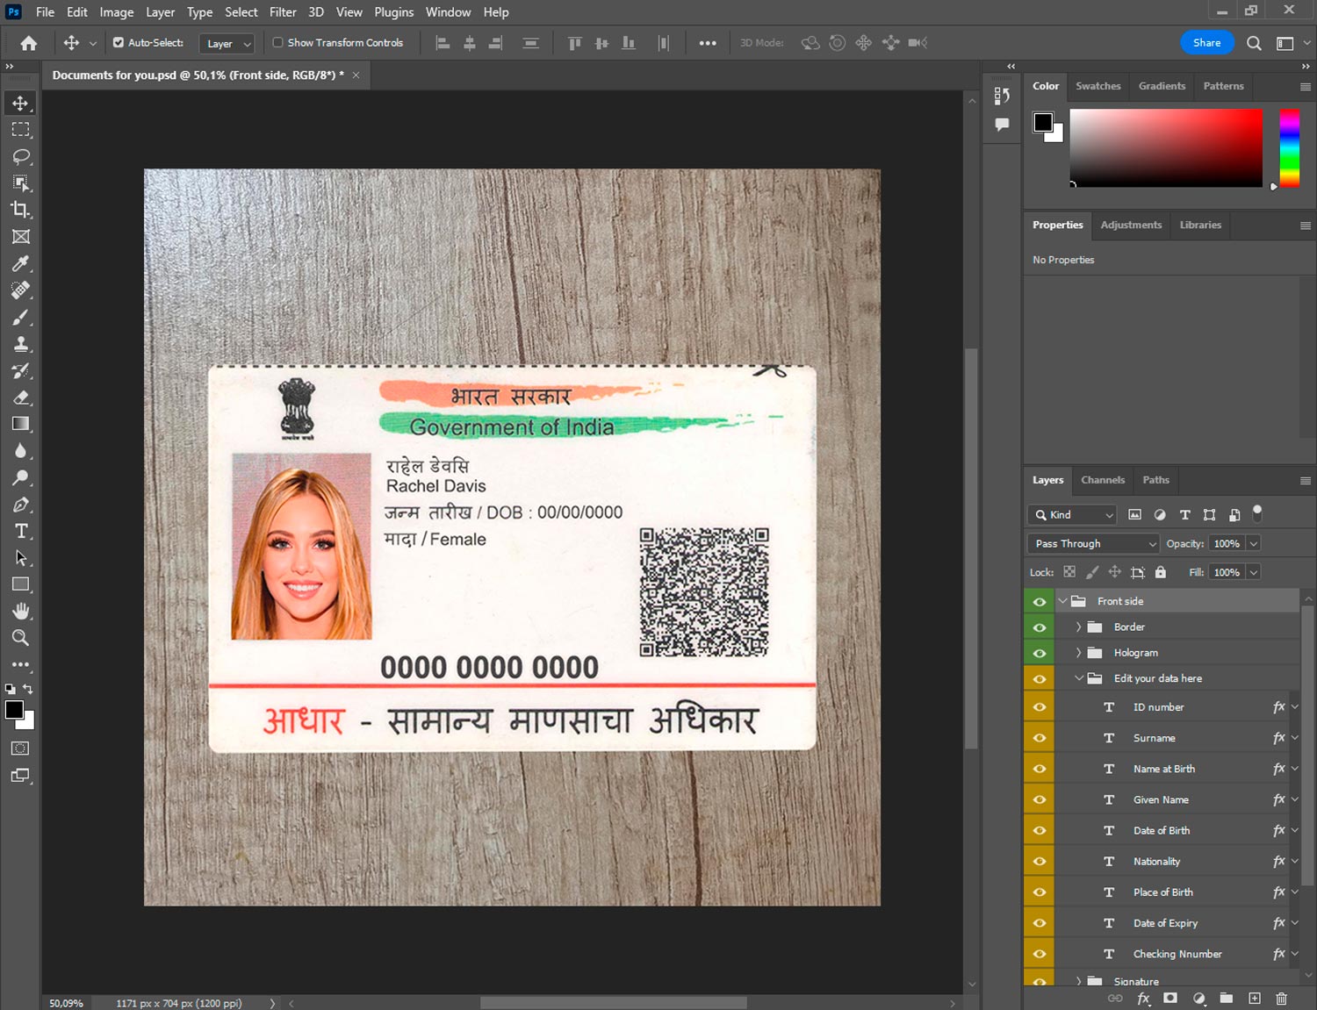Select the Clone Stamp tool

[21, 344]
